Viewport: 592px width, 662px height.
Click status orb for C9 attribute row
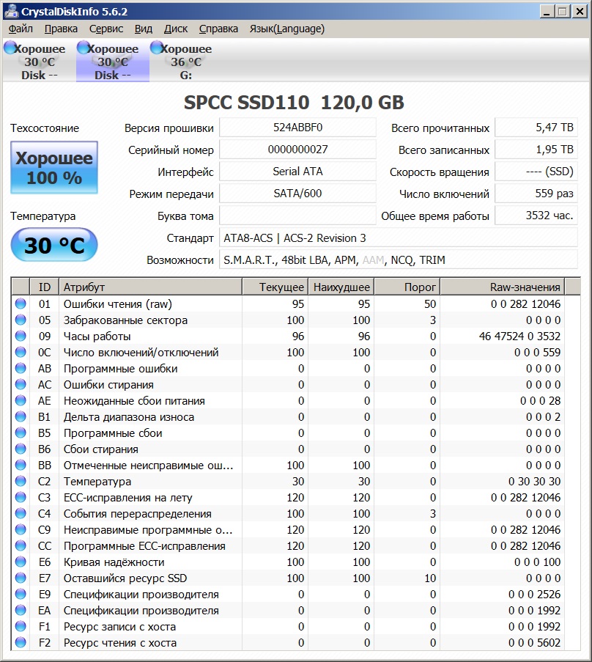(x=21, y=529)
